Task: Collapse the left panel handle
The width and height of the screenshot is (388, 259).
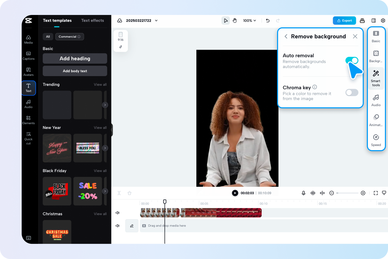Action: click(x=112, y=130)
